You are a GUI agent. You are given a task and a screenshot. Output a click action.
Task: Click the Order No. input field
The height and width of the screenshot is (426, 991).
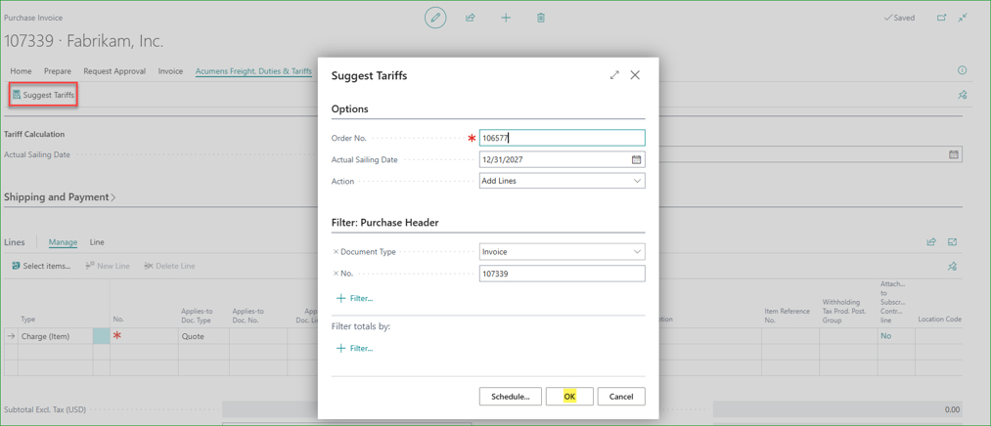pos(563,138)
